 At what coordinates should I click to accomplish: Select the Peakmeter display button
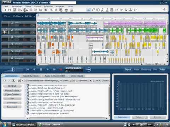122,117
